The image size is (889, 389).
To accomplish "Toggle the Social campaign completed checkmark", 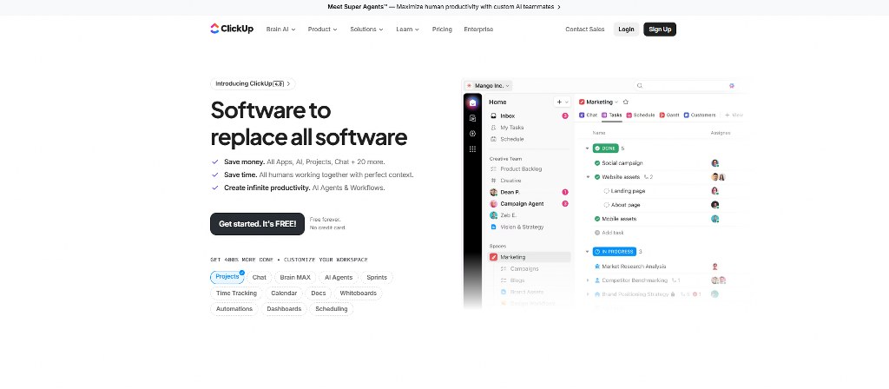I will 597,163.
